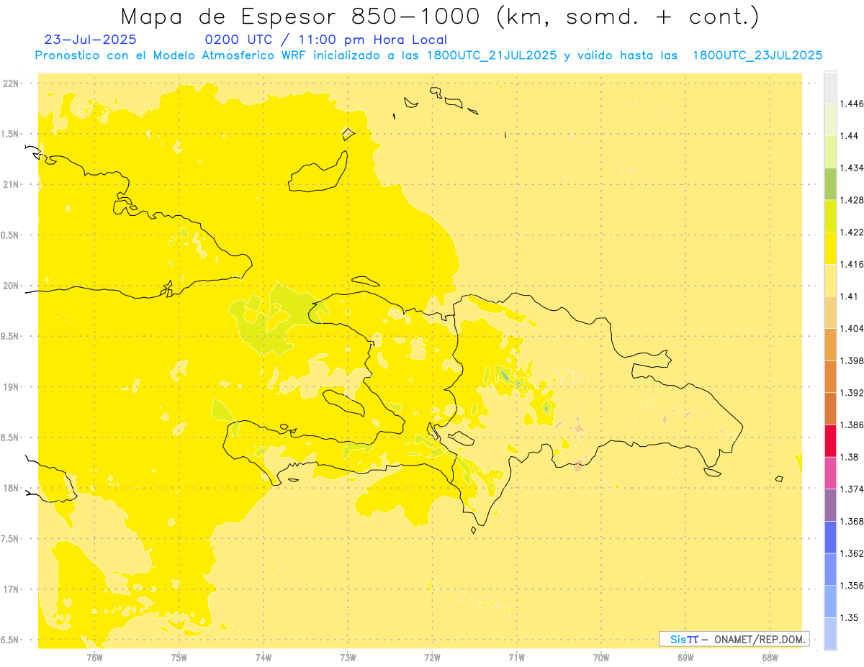Click the date '23-Jul-2025'
The image size is (864, 667).
coord(90,40)
